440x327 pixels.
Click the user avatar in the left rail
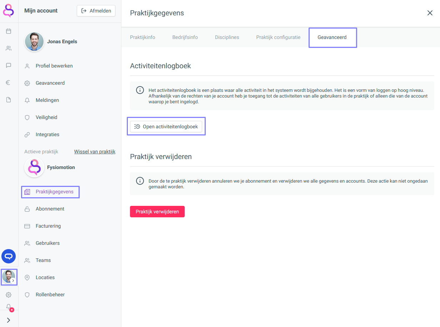(x=9, y=277)
